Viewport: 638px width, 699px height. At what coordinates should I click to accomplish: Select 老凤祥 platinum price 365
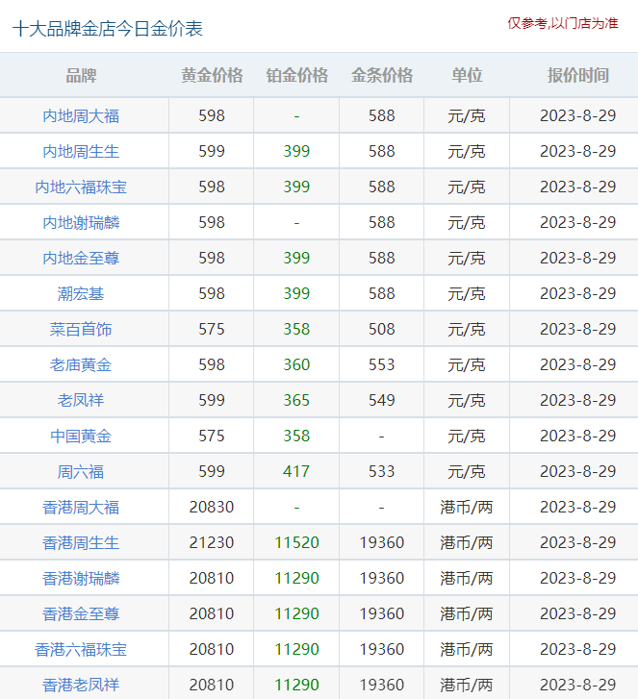tap(296, 400)
